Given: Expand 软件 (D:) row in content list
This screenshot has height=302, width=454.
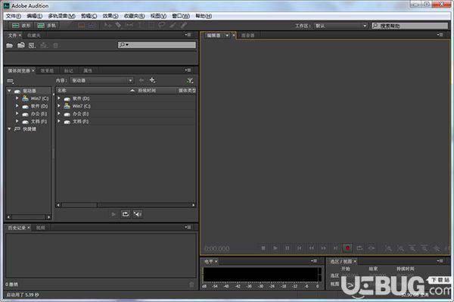Looking at the screenshot, I should [x=59, y=98].
